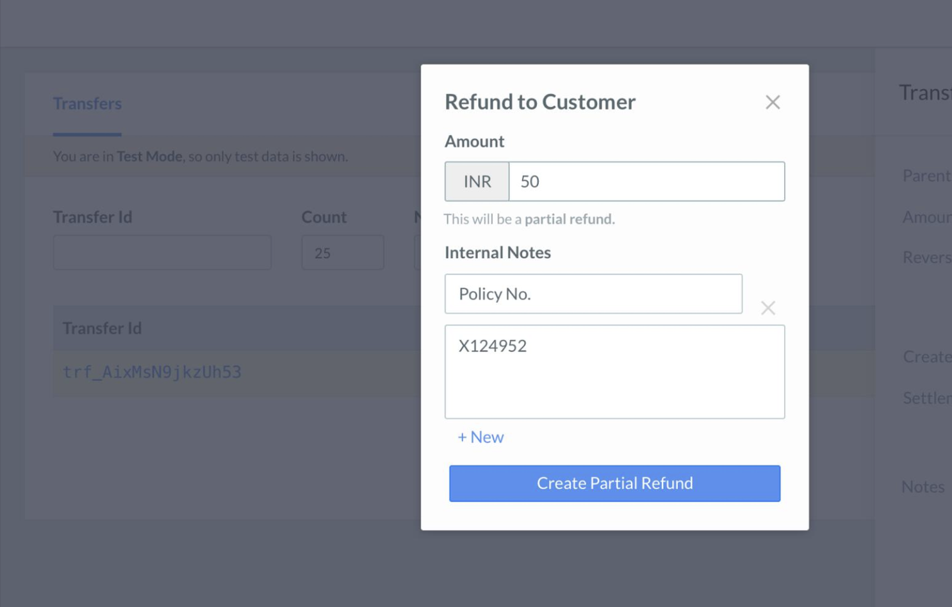
Task: Click the Amount label in the dialog
Action: [x=475, y=141]
